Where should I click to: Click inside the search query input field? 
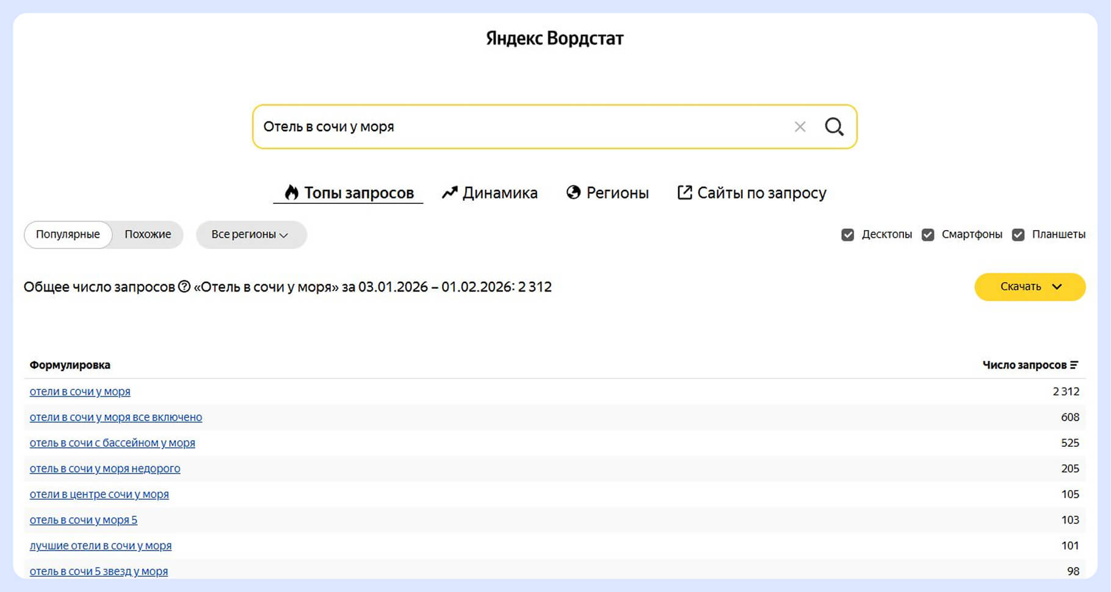(519, 127)
